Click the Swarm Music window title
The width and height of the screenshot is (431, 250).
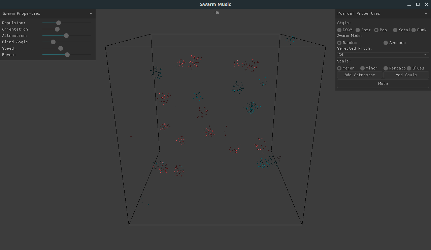(215, 4)
